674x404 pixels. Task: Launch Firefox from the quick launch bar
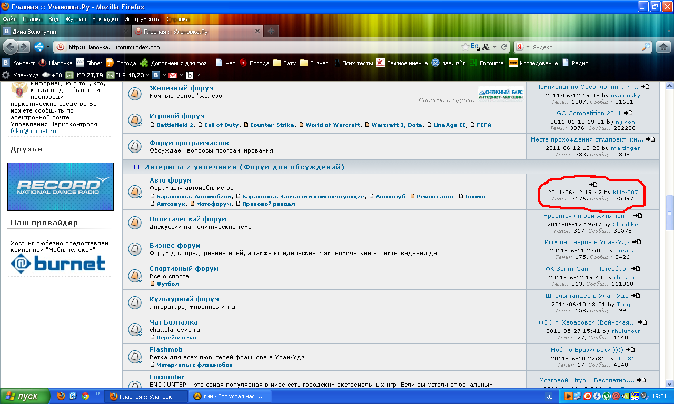tap(61, 396)
